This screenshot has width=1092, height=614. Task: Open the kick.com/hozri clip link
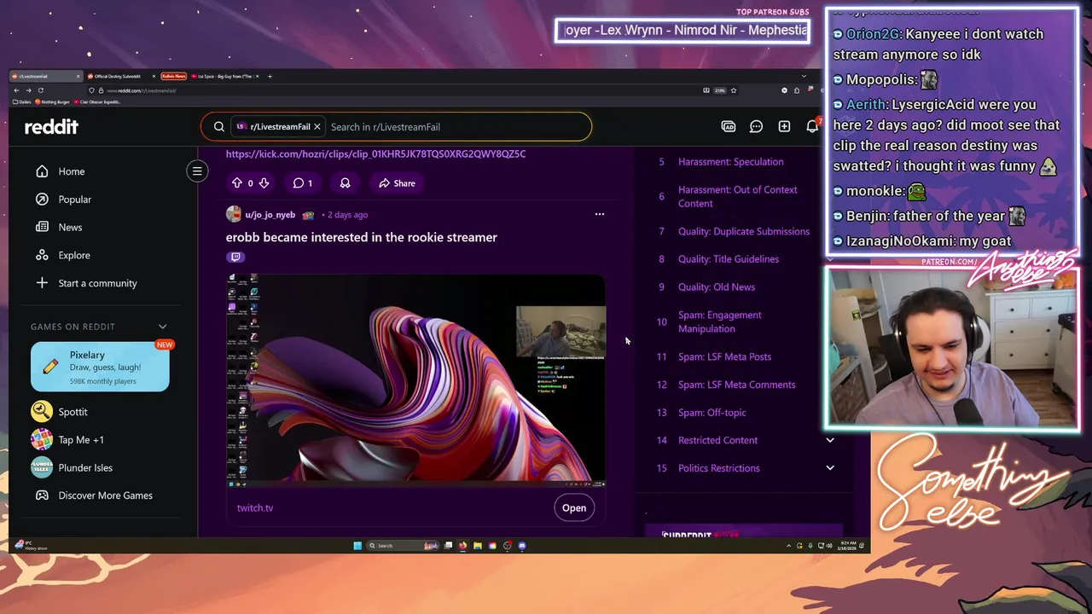[375, 154]
